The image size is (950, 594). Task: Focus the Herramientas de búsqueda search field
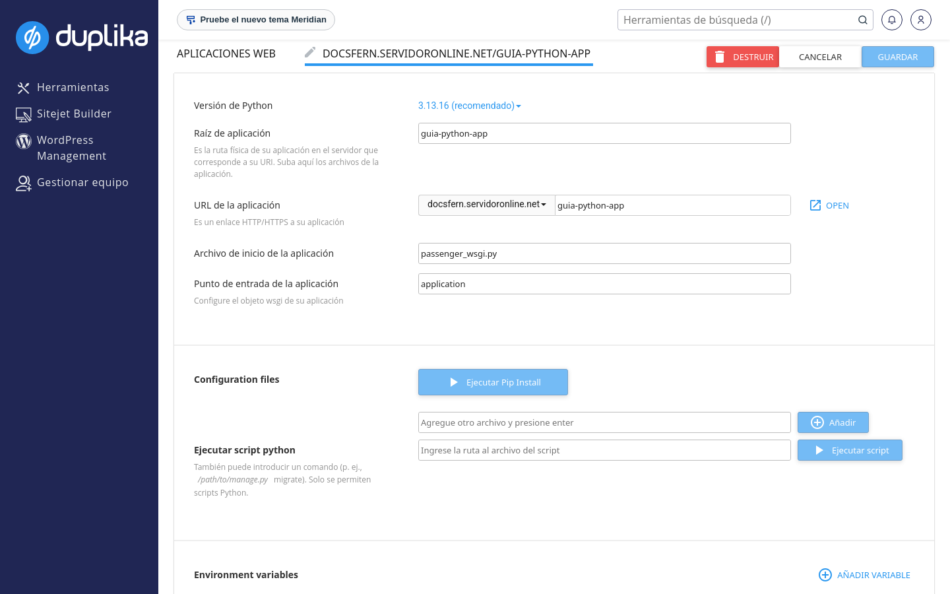click(x=738, y=20)
